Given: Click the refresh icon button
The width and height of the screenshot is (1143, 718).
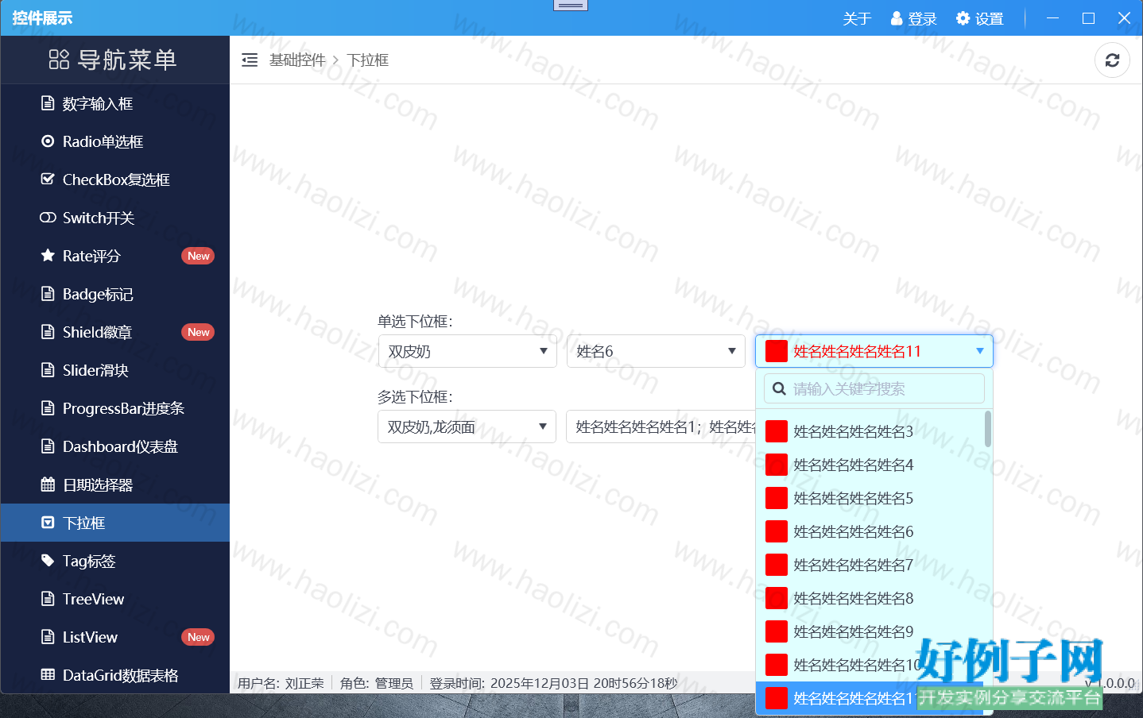Looking at the screenshot, I should click(1112, 60).
